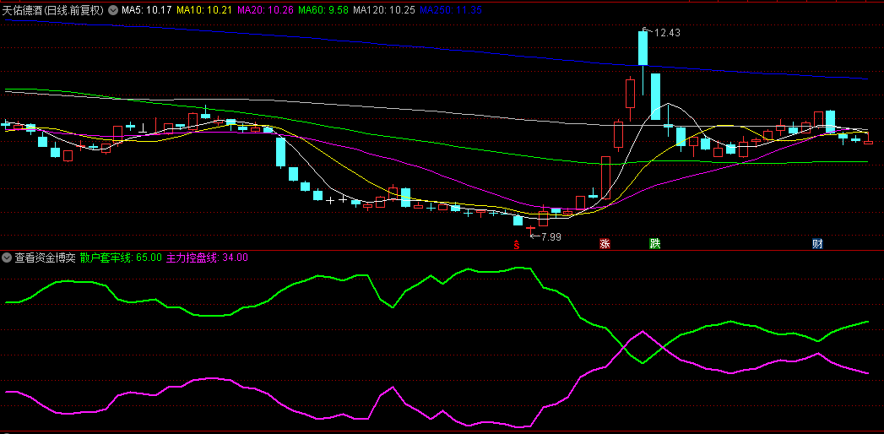Select the candle at the 7.99 low
The image size is (884, 434).
[x=530, y=228]
